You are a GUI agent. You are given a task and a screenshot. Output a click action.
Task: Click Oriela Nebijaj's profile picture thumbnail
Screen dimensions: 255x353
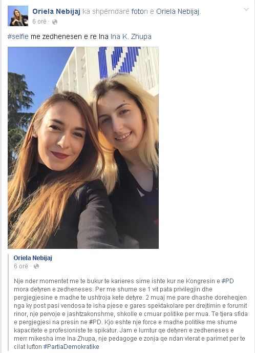(x=18, y=16)
